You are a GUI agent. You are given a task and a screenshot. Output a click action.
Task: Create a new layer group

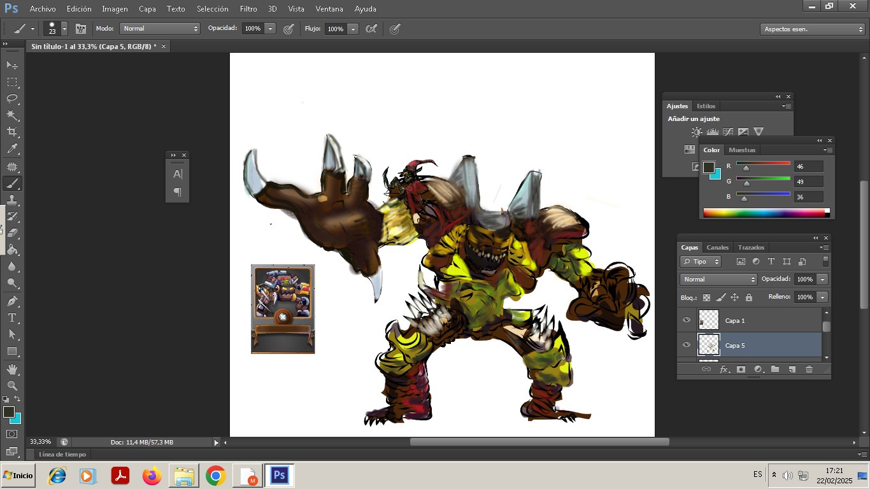point(775,369)
